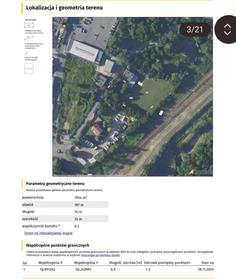236x279 pixels.
Task: Select the heading 'Lokalizacja i geometria terenu'
Action: pos(64,8)
